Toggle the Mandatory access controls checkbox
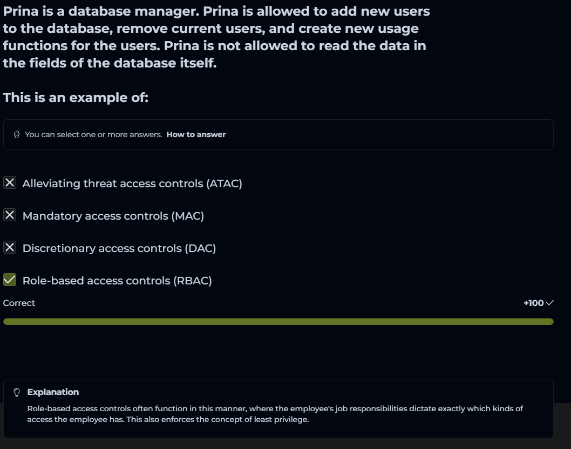 (x=10, y=215)
